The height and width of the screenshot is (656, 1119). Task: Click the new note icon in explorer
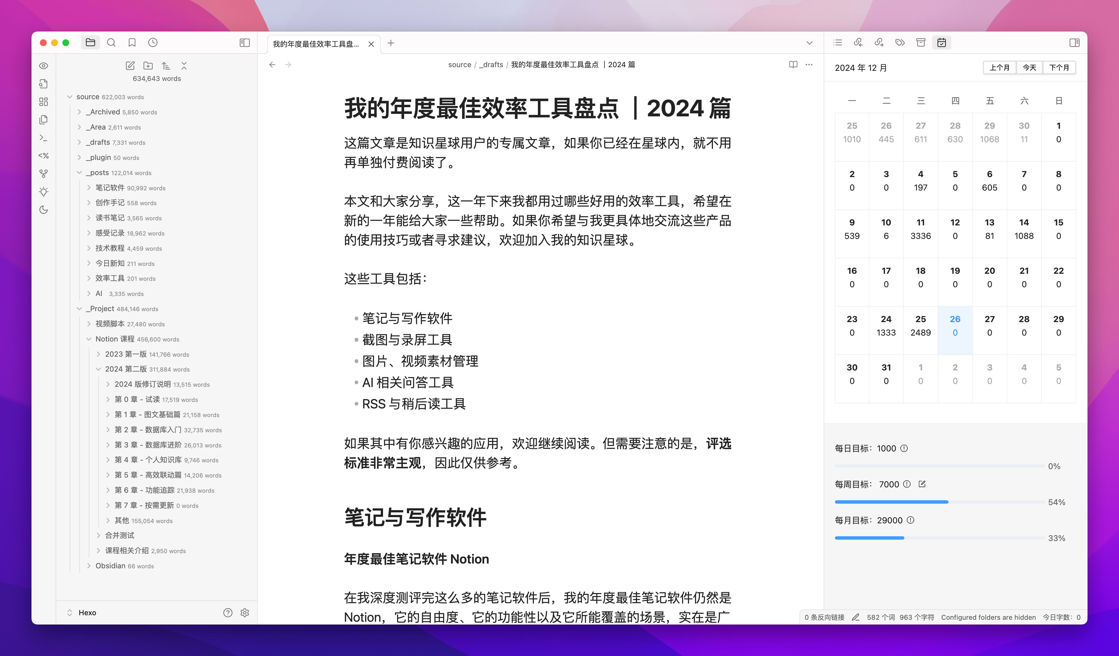(130, 66)
